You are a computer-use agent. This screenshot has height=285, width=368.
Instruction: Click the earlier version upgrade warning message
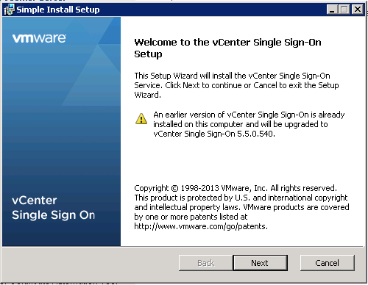(249, 124)
